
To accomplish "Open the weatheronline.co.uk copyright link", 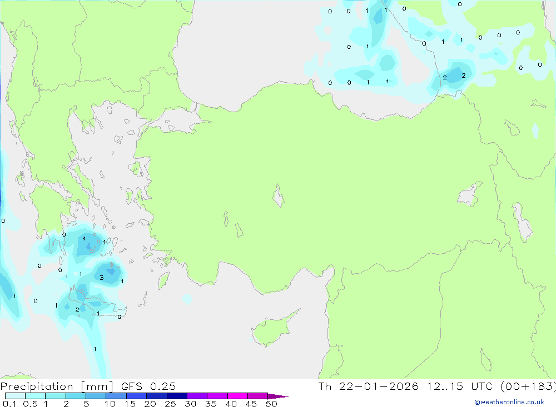I will pyautogui.click(x=509, y=402).
